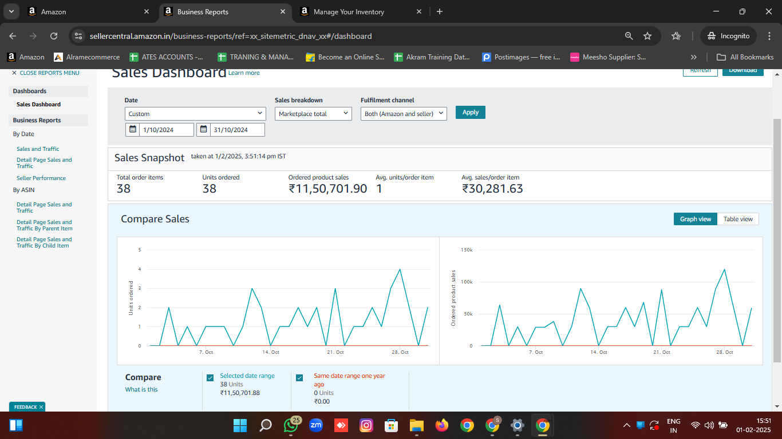Viewport: 782px width, 439px height.
Task: Open the Meesho Supplier bookmark
Action: (x=608, y=57)
